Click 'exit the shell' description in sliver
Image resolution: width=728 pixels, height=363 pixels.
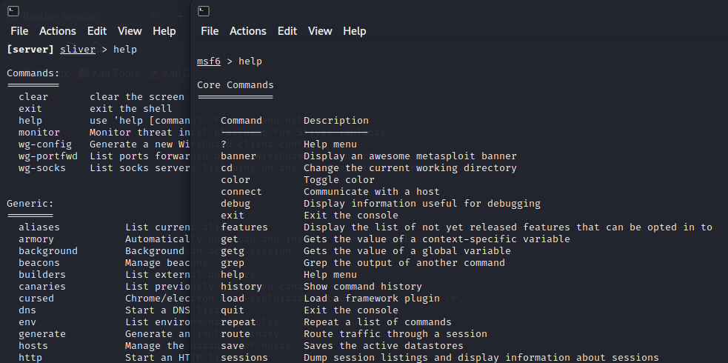click(131, 109)
